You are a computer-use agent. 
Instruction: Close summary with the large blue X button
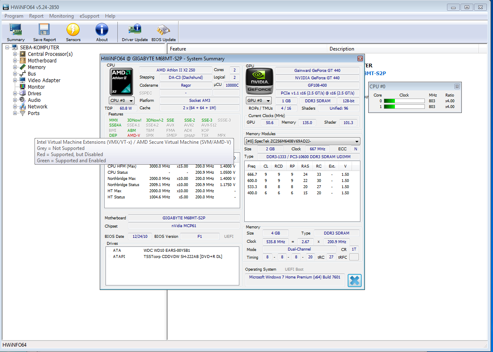click(x=354, y=281)
